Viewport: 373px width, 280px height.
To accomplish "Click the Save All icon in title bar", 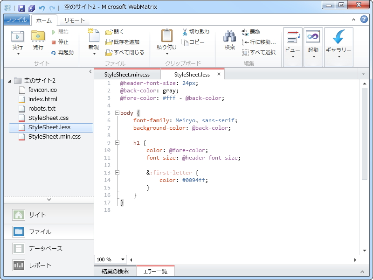I will [32, 8].
